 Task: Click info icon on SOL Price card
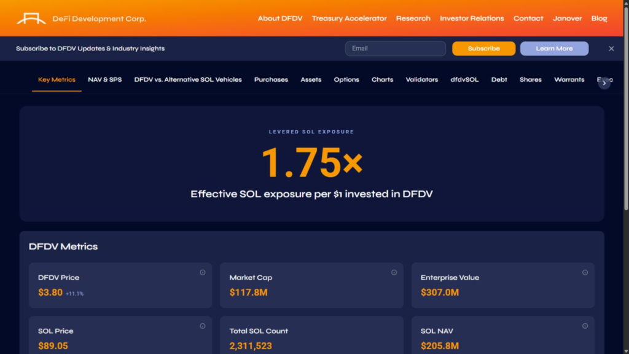click(x=203, y=326)
